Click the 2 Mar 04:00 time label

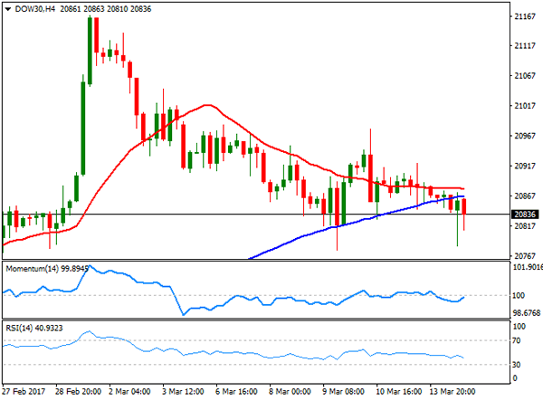pos(129,392)
